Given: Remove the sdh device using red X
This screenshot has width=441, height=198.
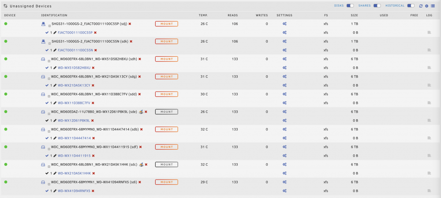Looking at the screenshot, I should 140,59.
